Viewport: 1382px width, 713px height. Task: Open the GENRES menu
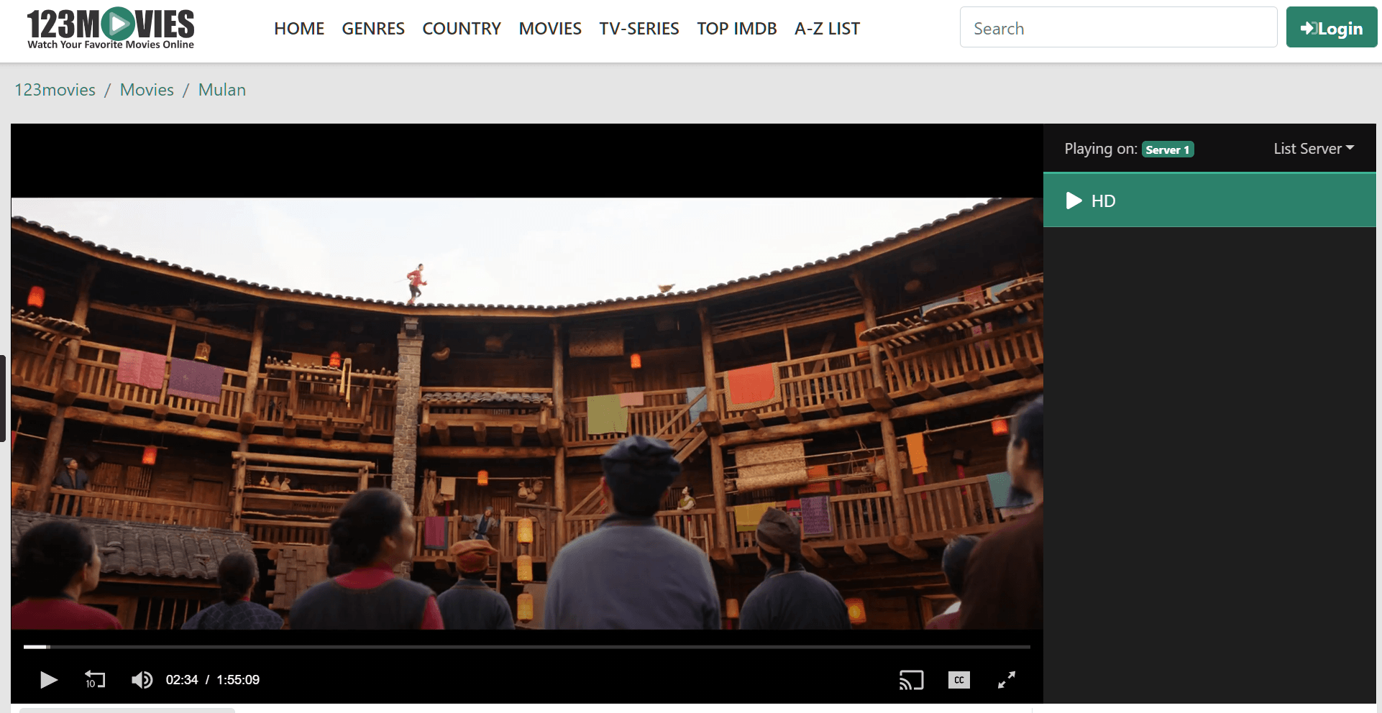[x=373, y=29]
